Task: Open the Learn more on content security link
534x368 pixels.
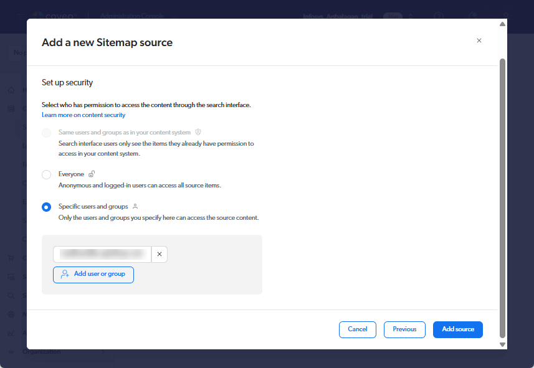Action: [x=83, y=115]
